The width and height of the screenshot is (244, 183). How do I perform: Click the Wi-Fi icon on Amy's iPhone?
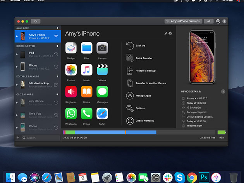pos(56,36)
